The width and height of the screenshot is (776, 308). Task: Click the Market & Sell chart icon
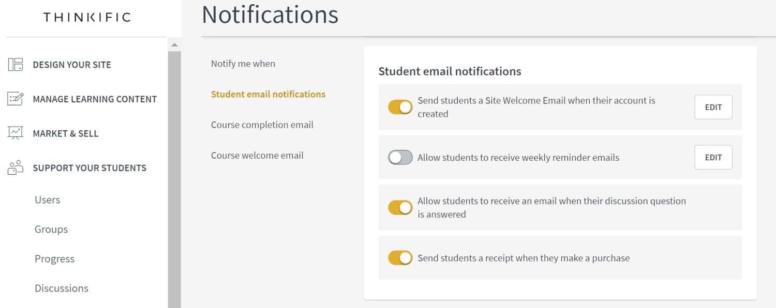(15, 133)
